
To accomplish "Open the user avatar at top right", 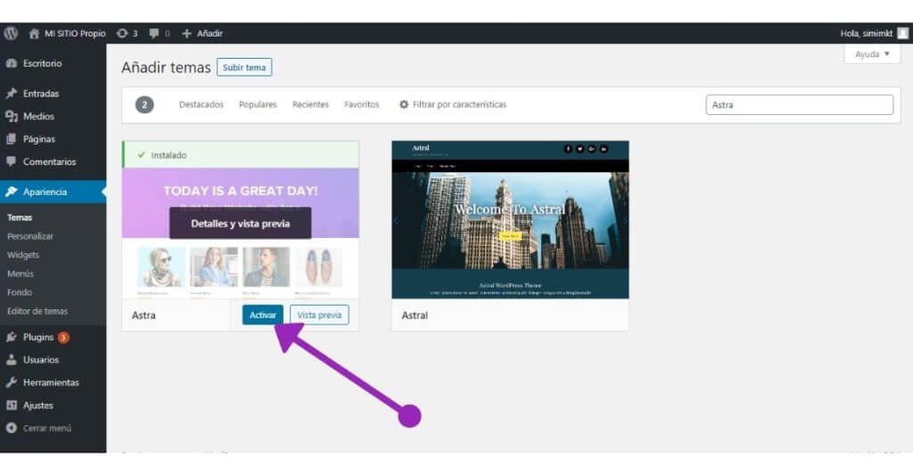I will [902, 33].
